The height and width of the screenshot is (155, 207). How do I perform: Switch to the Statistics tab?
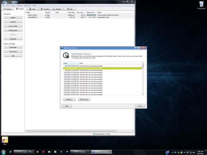pos(57,9)
